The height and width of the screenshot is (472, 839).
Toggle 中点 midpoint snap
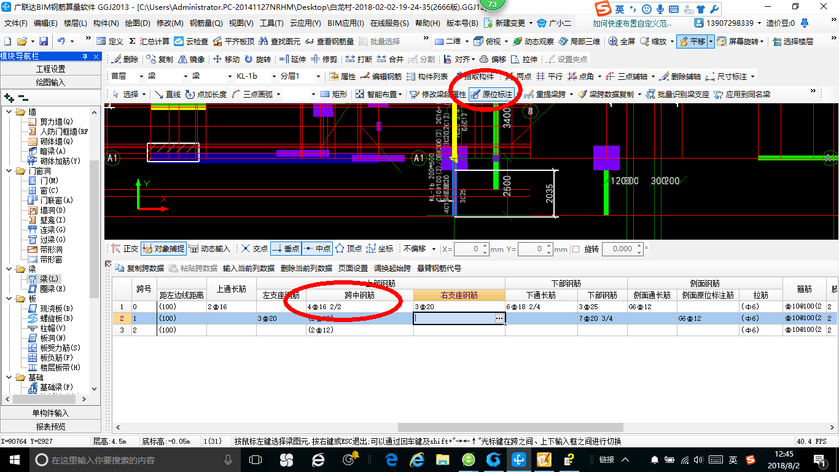(x=317, y=249)
